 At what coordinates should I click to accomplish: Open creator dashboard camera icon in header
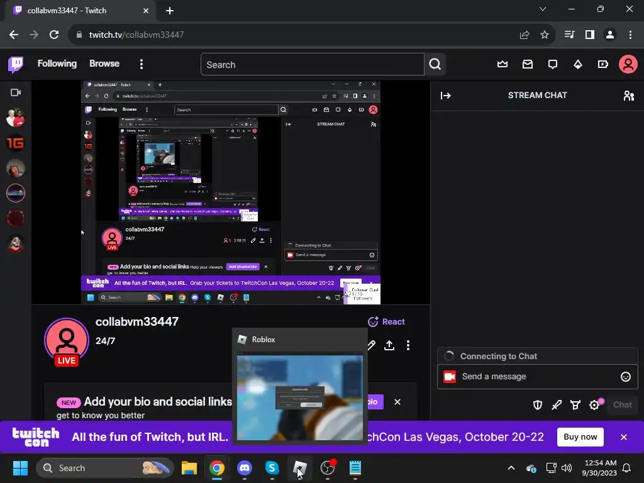(x=602, y=64)
